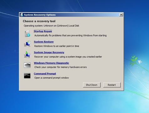The height and width of the screenshot is (113, 149).
Task: Click "Check your computer for memory hardware errors"
Action: pos(61,67)
